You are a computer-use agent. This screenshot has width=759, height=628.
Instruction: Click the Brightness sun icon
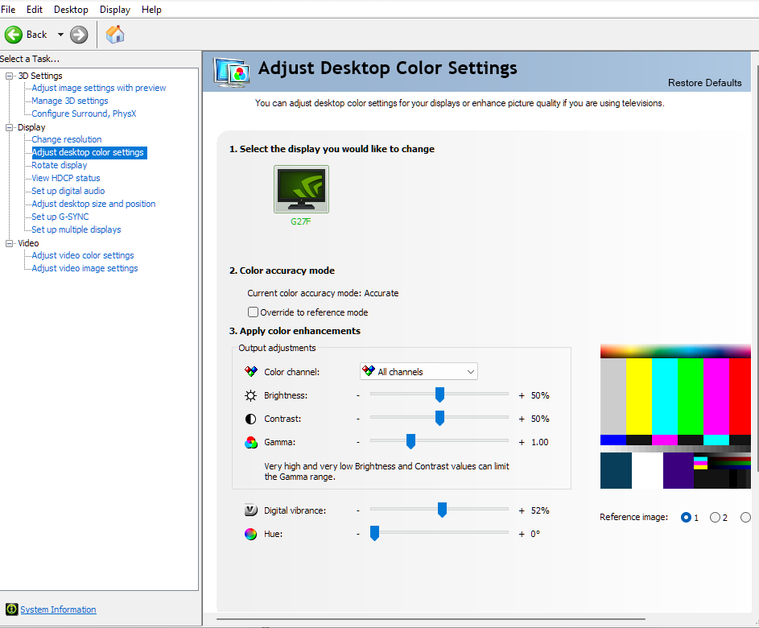click(x=251, y=395)
